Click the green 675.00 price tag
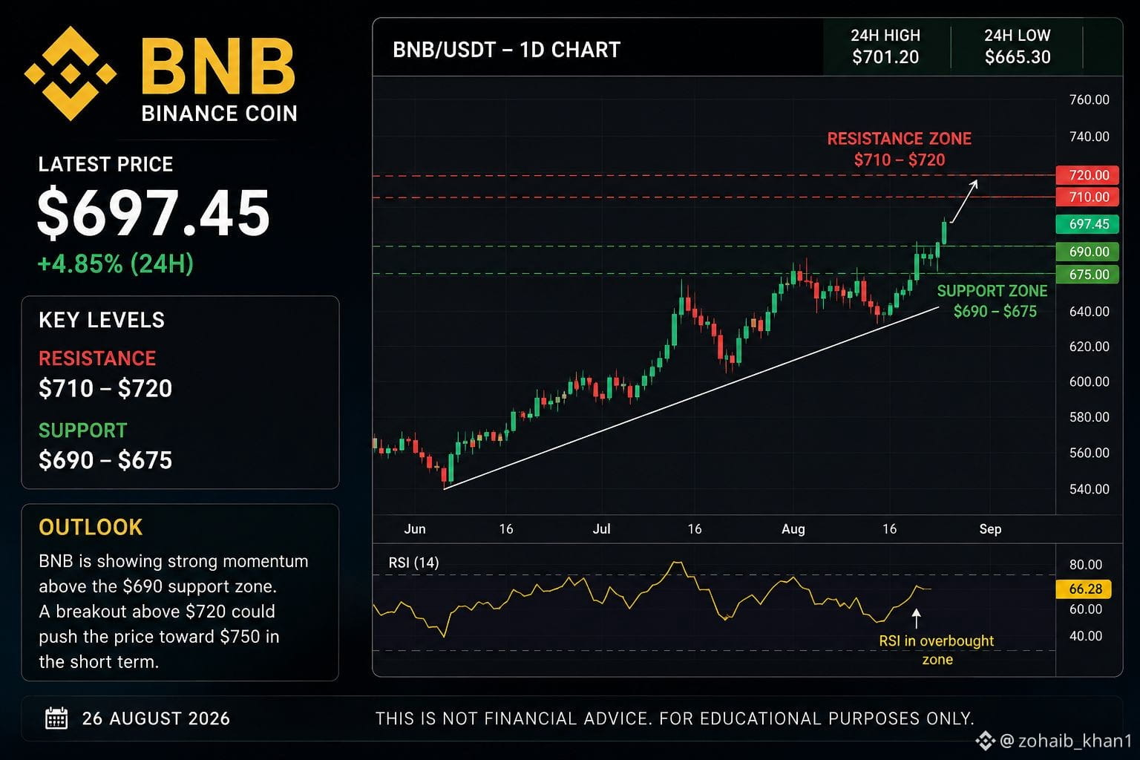This screenshot has width=1140, height=760. 1087,275
